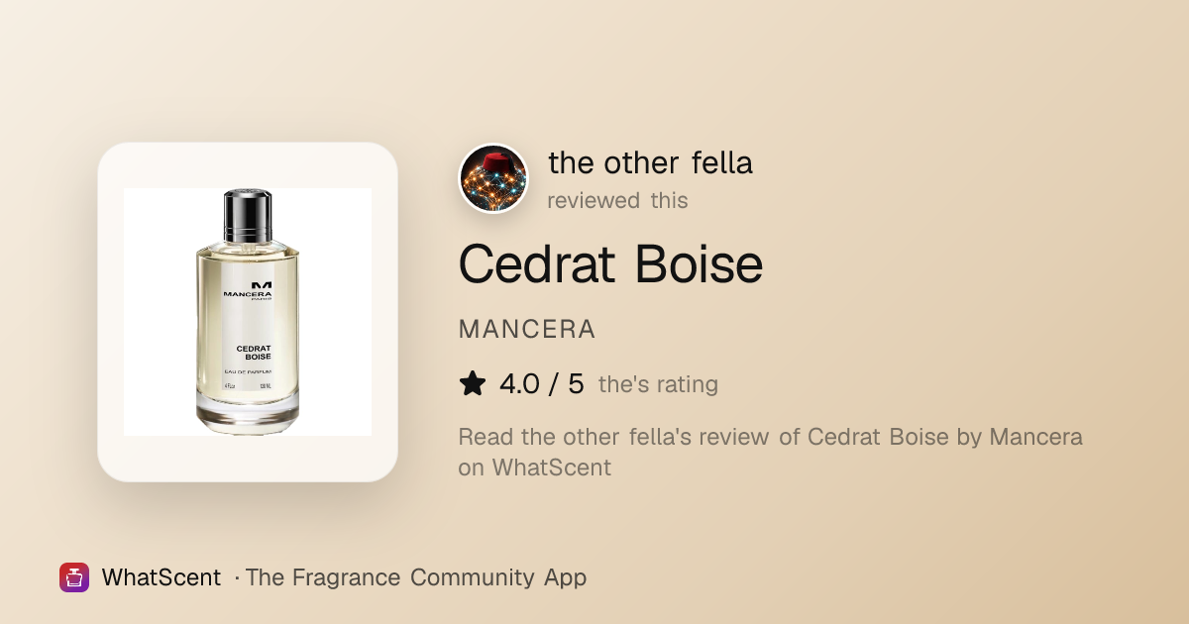
Task: Select the MANCERA brand name
Action: tap(527, 330)
